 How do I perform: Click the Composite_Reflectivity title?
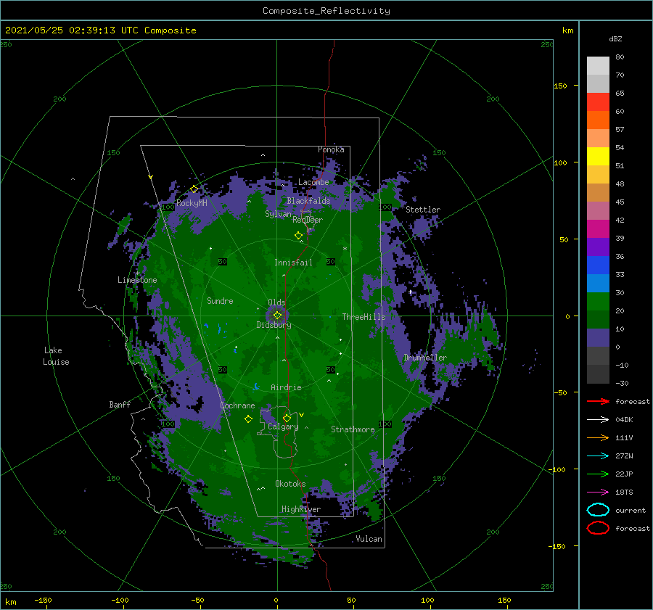click(x=326, y=11)
